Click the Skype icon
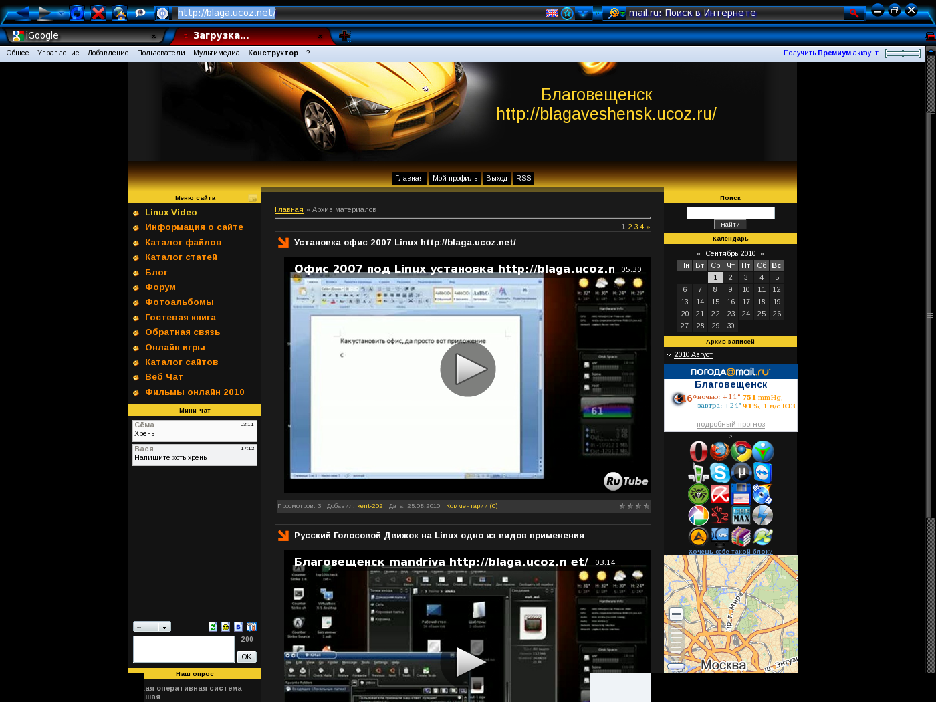The image size is (936, 702). point(719,473)
